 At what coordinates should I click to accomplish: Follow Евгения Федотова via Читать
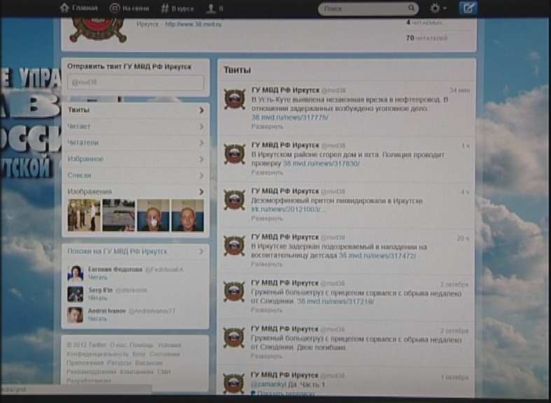97,277
